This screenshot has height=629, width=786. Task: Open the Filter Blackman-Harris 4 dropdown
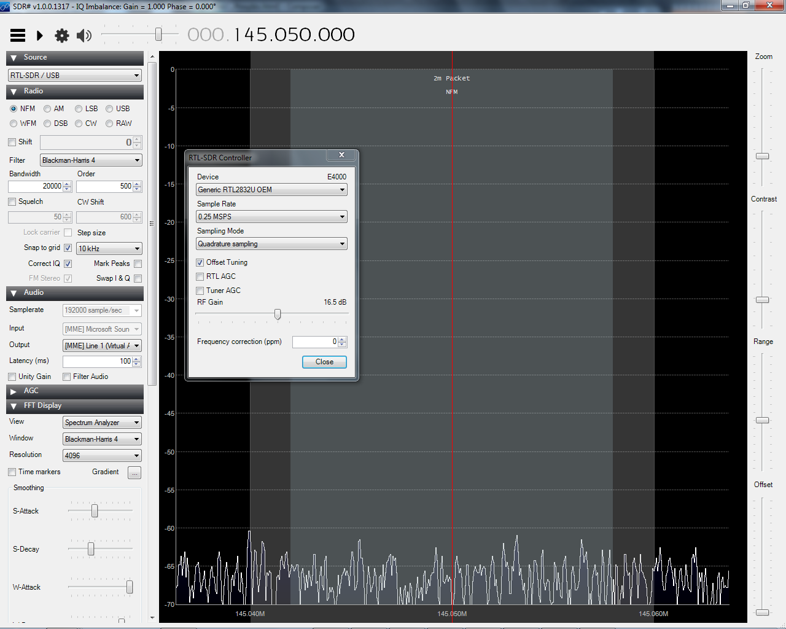91,160
